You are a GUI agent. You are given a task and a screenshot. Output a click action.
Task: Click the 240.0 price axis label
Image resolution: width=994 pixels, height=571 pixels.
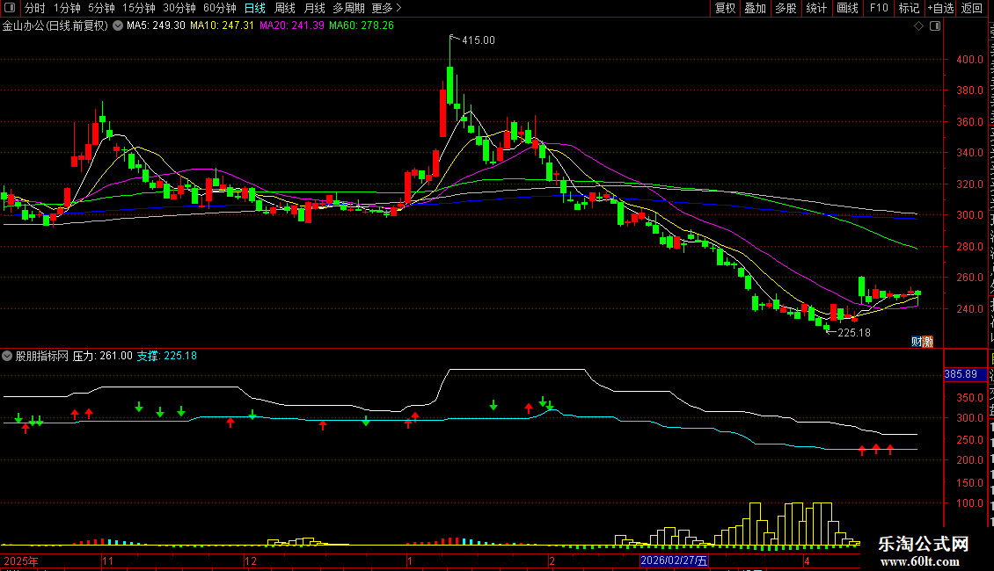point(969,309)
